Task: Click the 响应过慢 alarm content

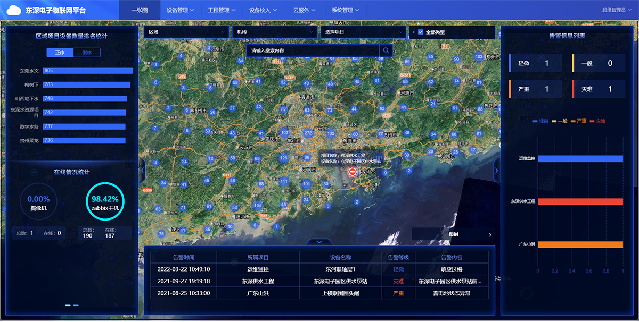Action: tap(452, 269)
